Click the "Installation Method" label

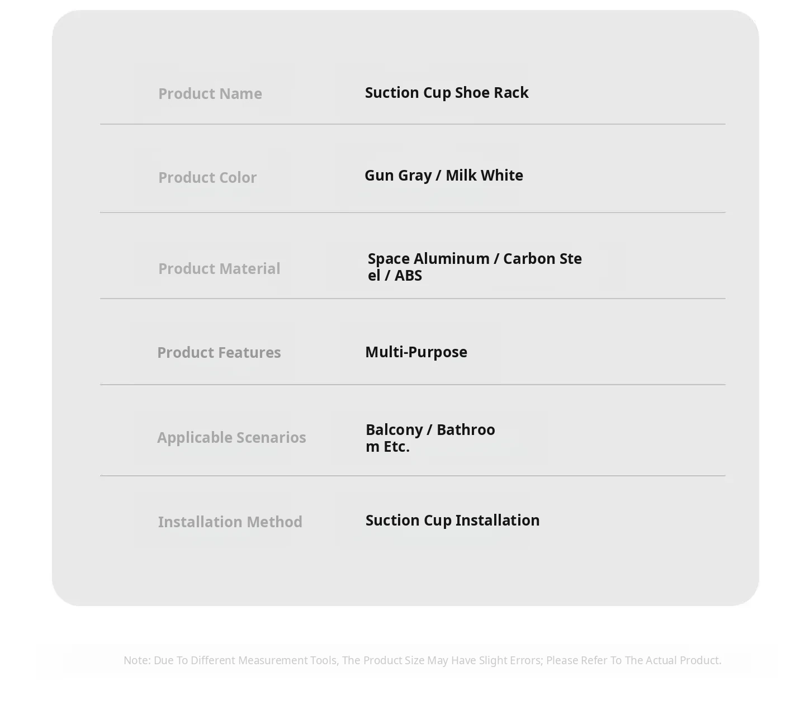click(230, 522)
